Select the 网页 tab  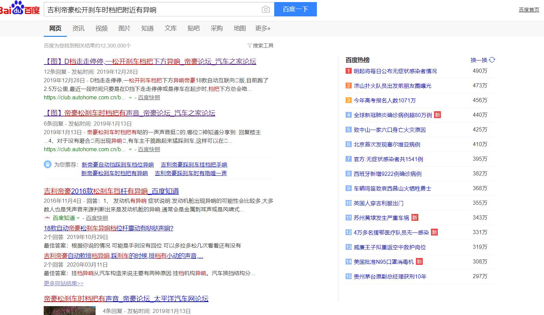pyautogui.click(x=55, y=28)
